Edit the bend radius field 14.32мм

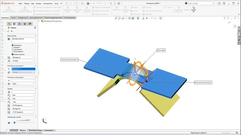(x=23, y=61)
